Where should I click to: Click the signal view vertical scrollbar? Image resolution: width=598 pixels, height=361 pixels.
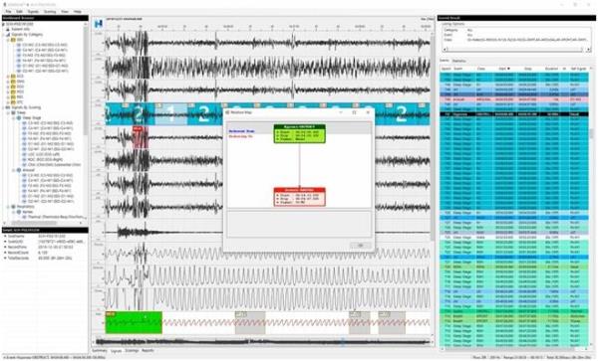(x=433, y=137)
